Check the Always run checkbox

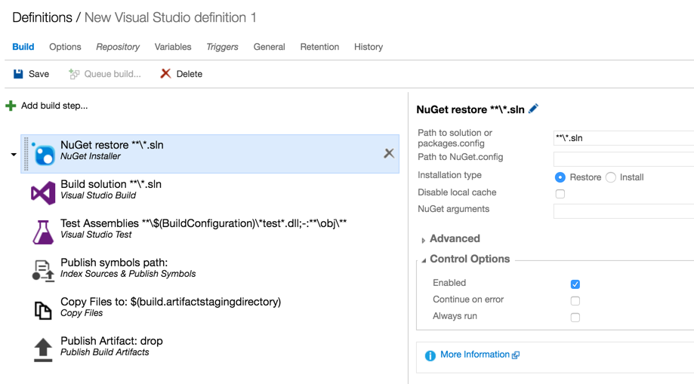click(x=575, y=317)
